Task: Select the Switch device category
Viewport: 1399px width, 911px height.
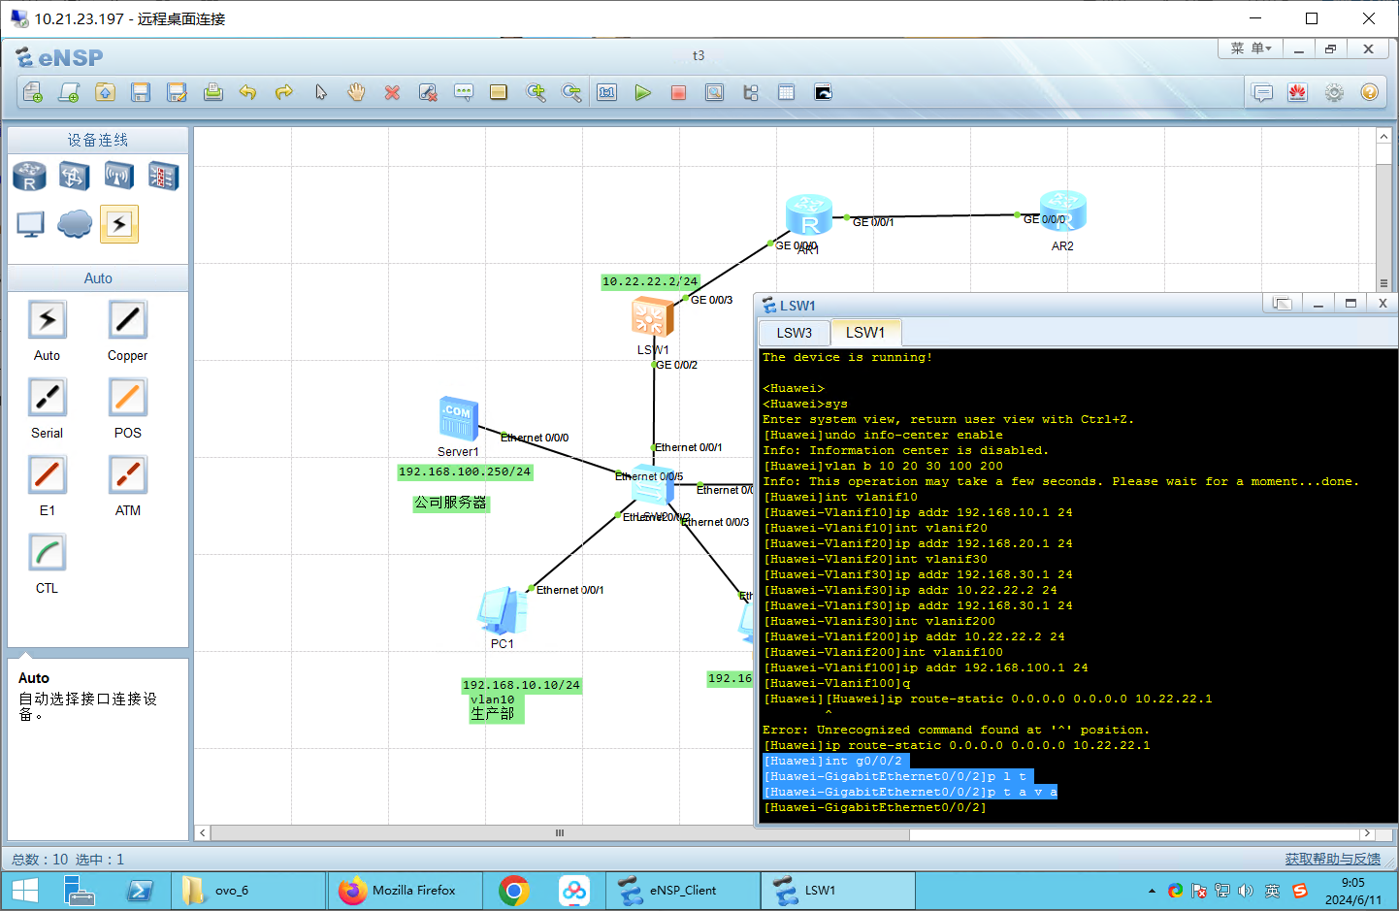Action: [x=74, y=177]
